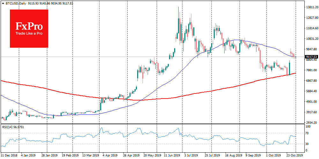Viewport: 319px width, 159px height.
Task: Click the 6867.80 price axis label
Action: click(312, 81)
